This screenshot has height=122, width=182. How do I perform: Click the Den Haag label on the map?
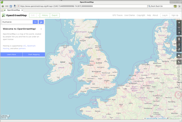pos(132,75)
